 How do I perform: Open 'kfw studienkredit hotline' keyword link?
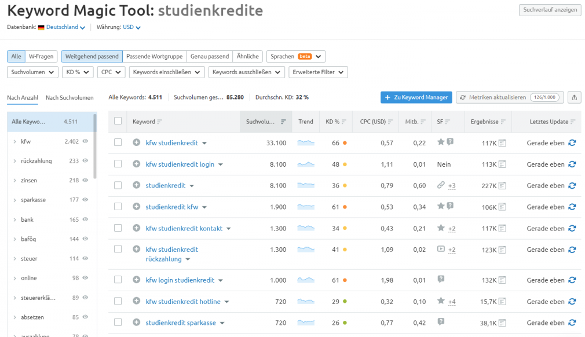[x=183, y=302]
